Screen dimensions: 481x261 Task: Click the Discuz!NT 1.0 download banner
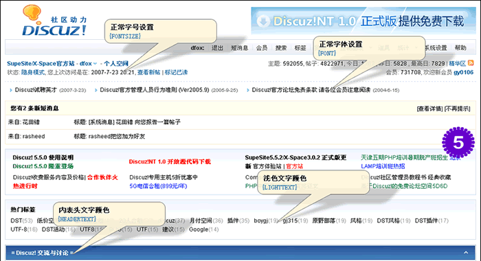point(363,21)
